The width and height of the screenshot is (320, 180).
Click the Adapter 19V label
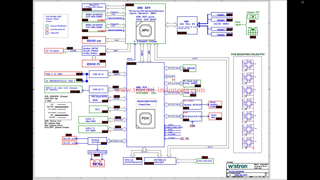click(253, 12)
